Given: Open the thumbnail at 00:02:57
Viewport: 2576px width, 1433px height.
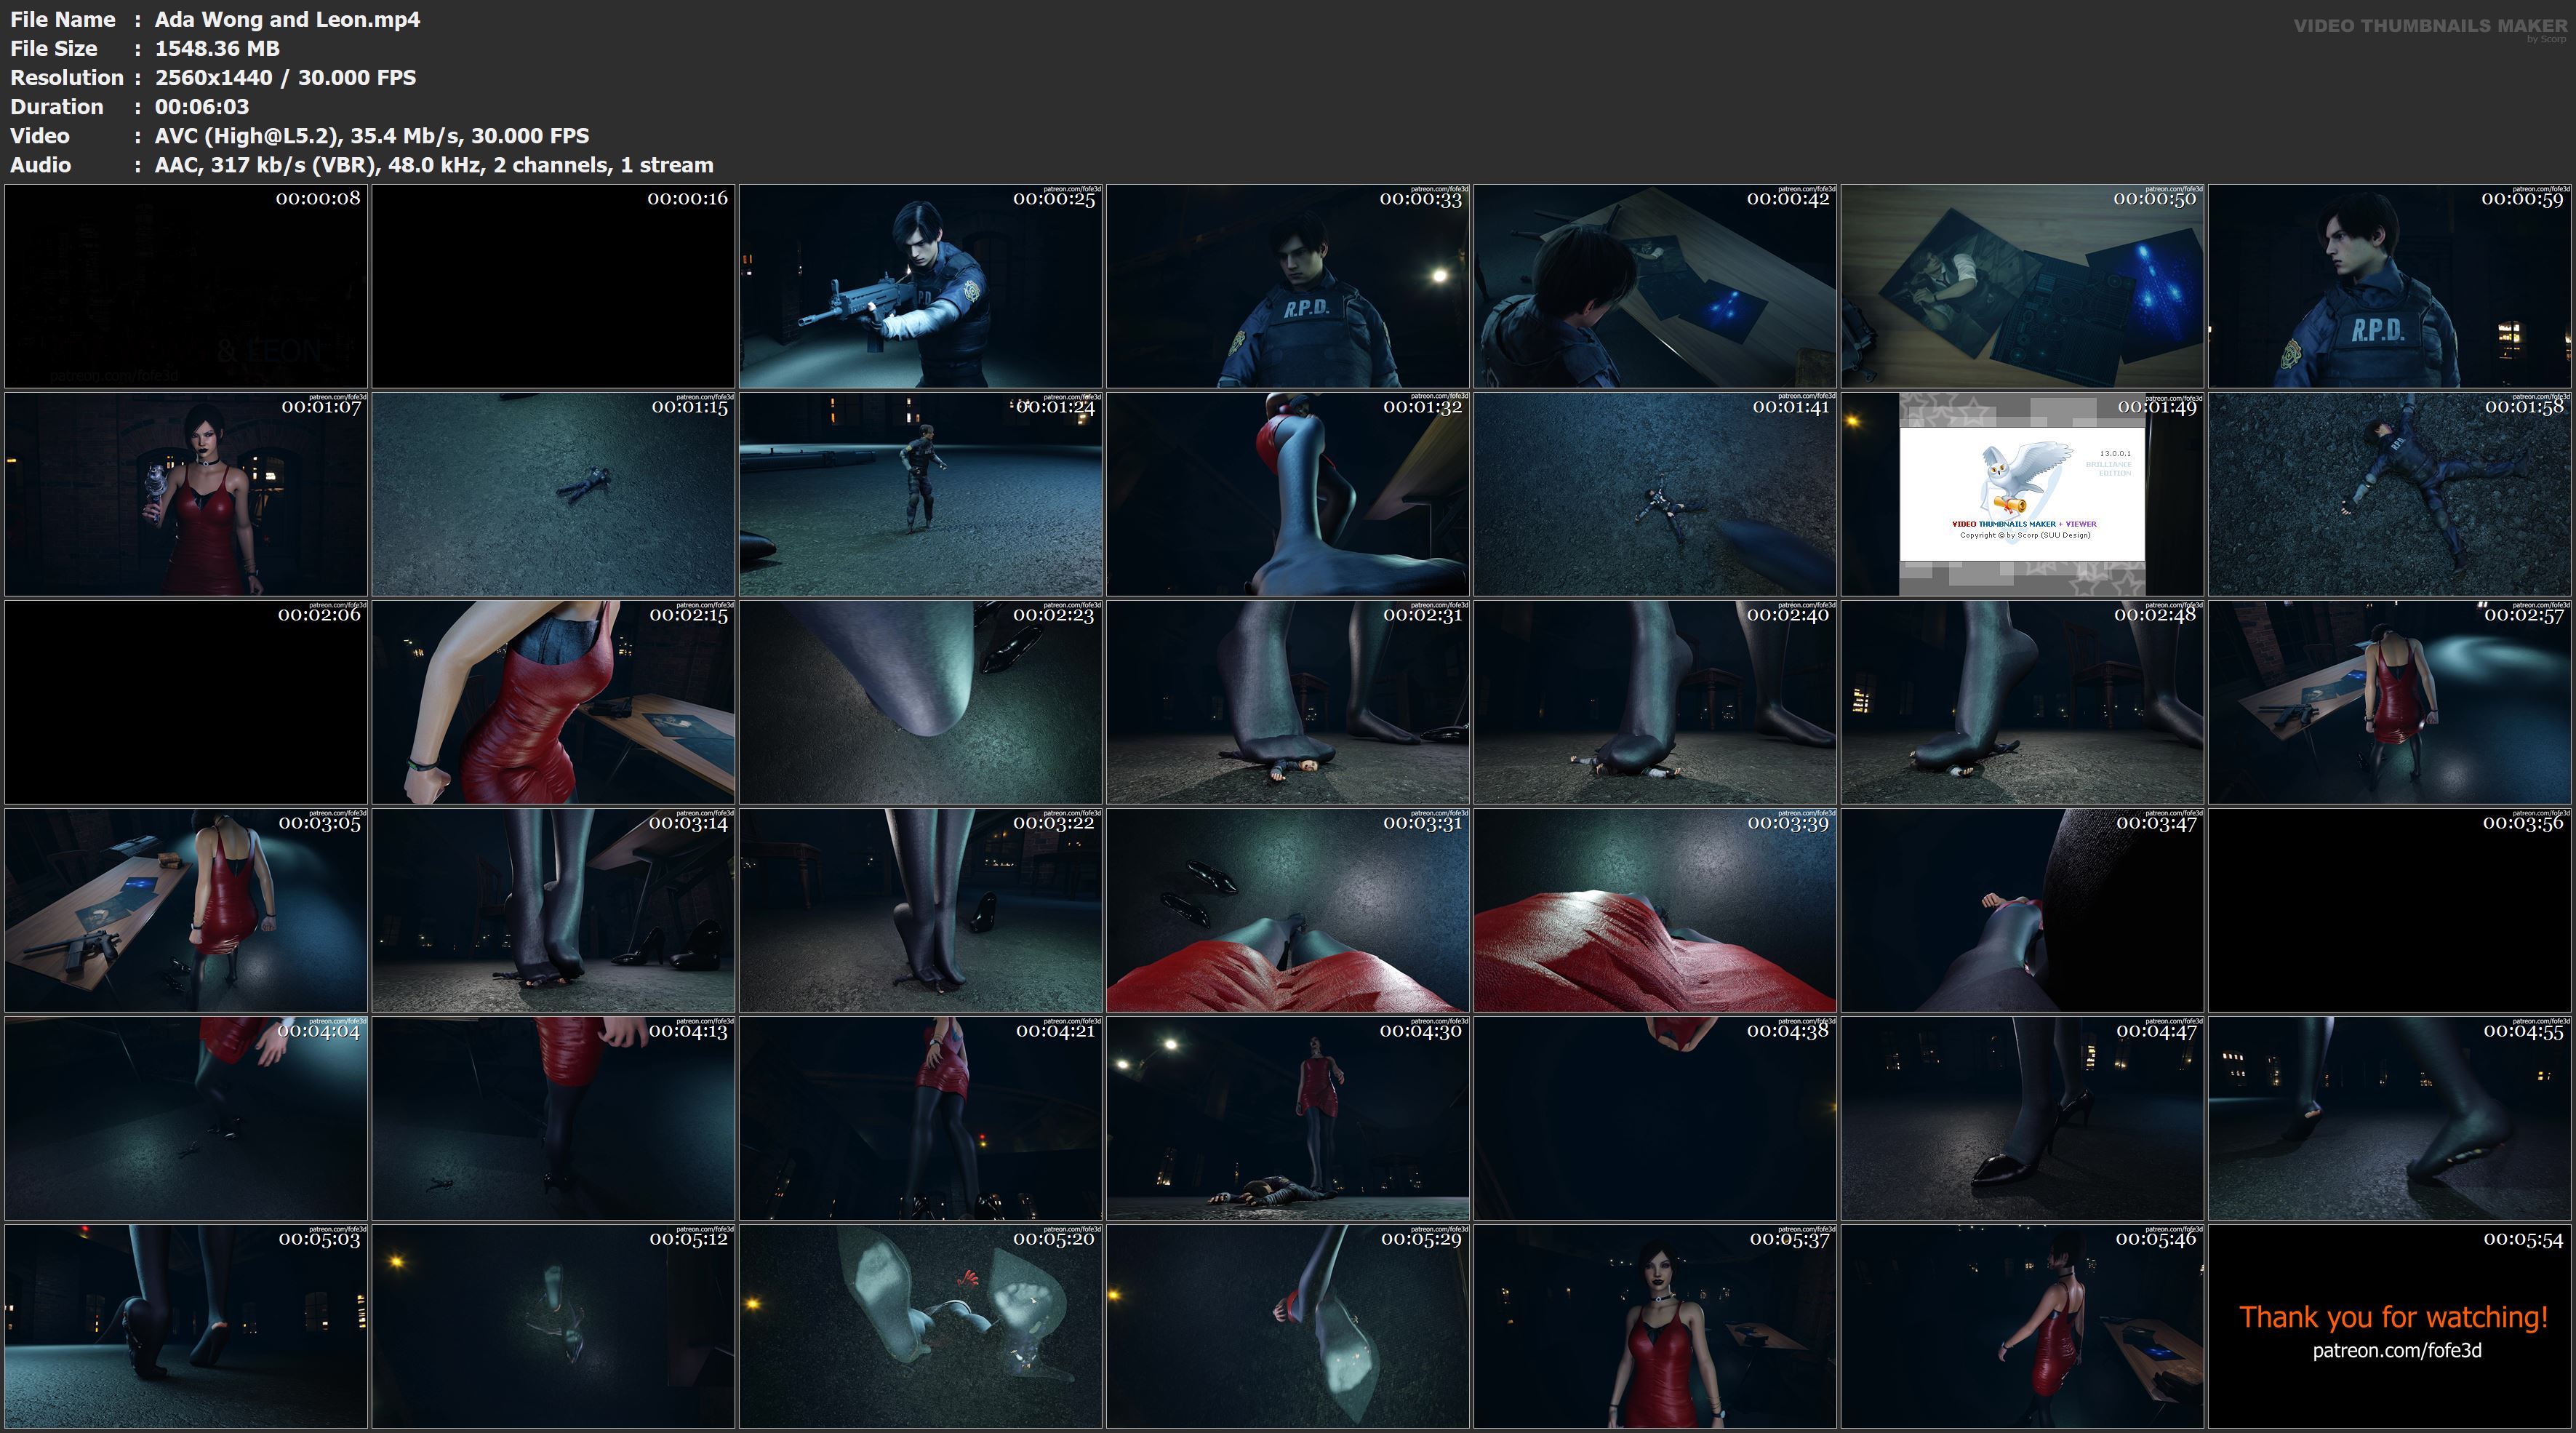Looking at the screenshot, I should click(x=2389, y=702).
